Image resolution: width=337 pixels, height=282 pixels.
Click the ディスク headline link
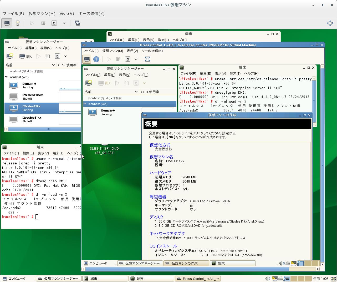coord(156,217)
